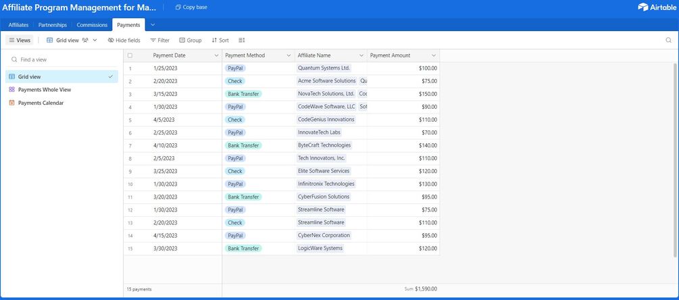
Task: Click Quantum Systems Ltd. cell
Action: [324, 68]
